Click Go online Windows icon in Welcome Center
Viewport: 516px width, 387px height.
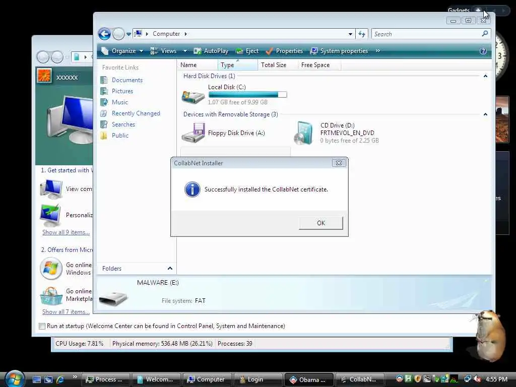tap(51, 268)
